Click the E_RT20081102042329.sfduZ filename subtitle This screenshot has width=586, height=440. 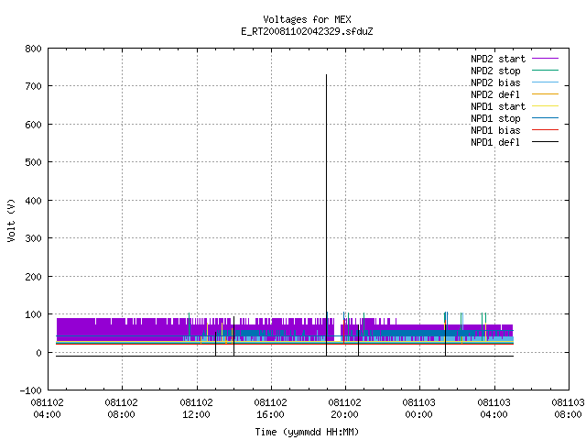tap(307, 31)
